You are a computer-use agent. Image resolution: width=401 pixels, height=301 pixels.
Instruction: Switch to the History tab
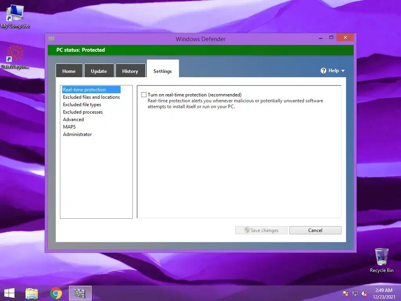click(x=130, y=71)
